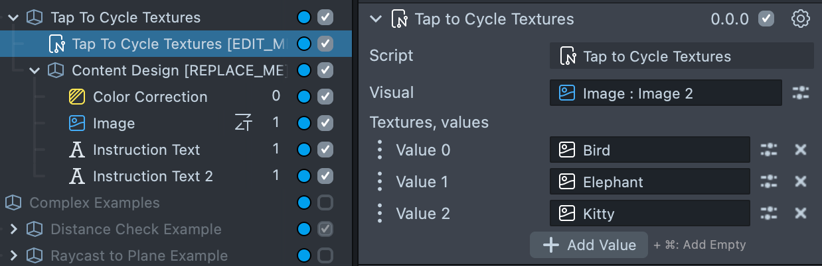Open options icon beside Visual field
The width and height of the screenshot is (822, 266).
point(801,93)
